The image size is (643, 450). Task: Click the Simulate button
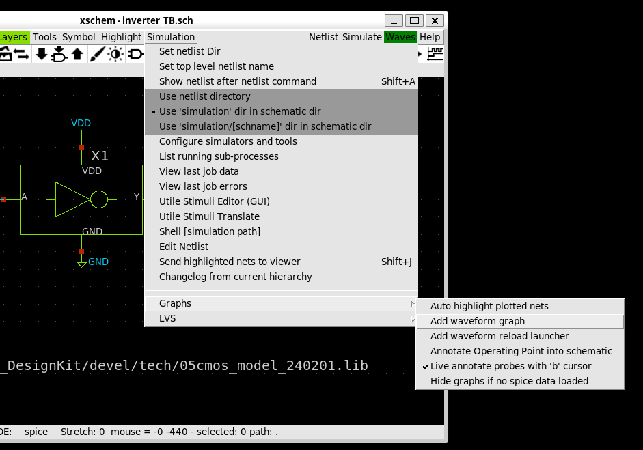362,37
